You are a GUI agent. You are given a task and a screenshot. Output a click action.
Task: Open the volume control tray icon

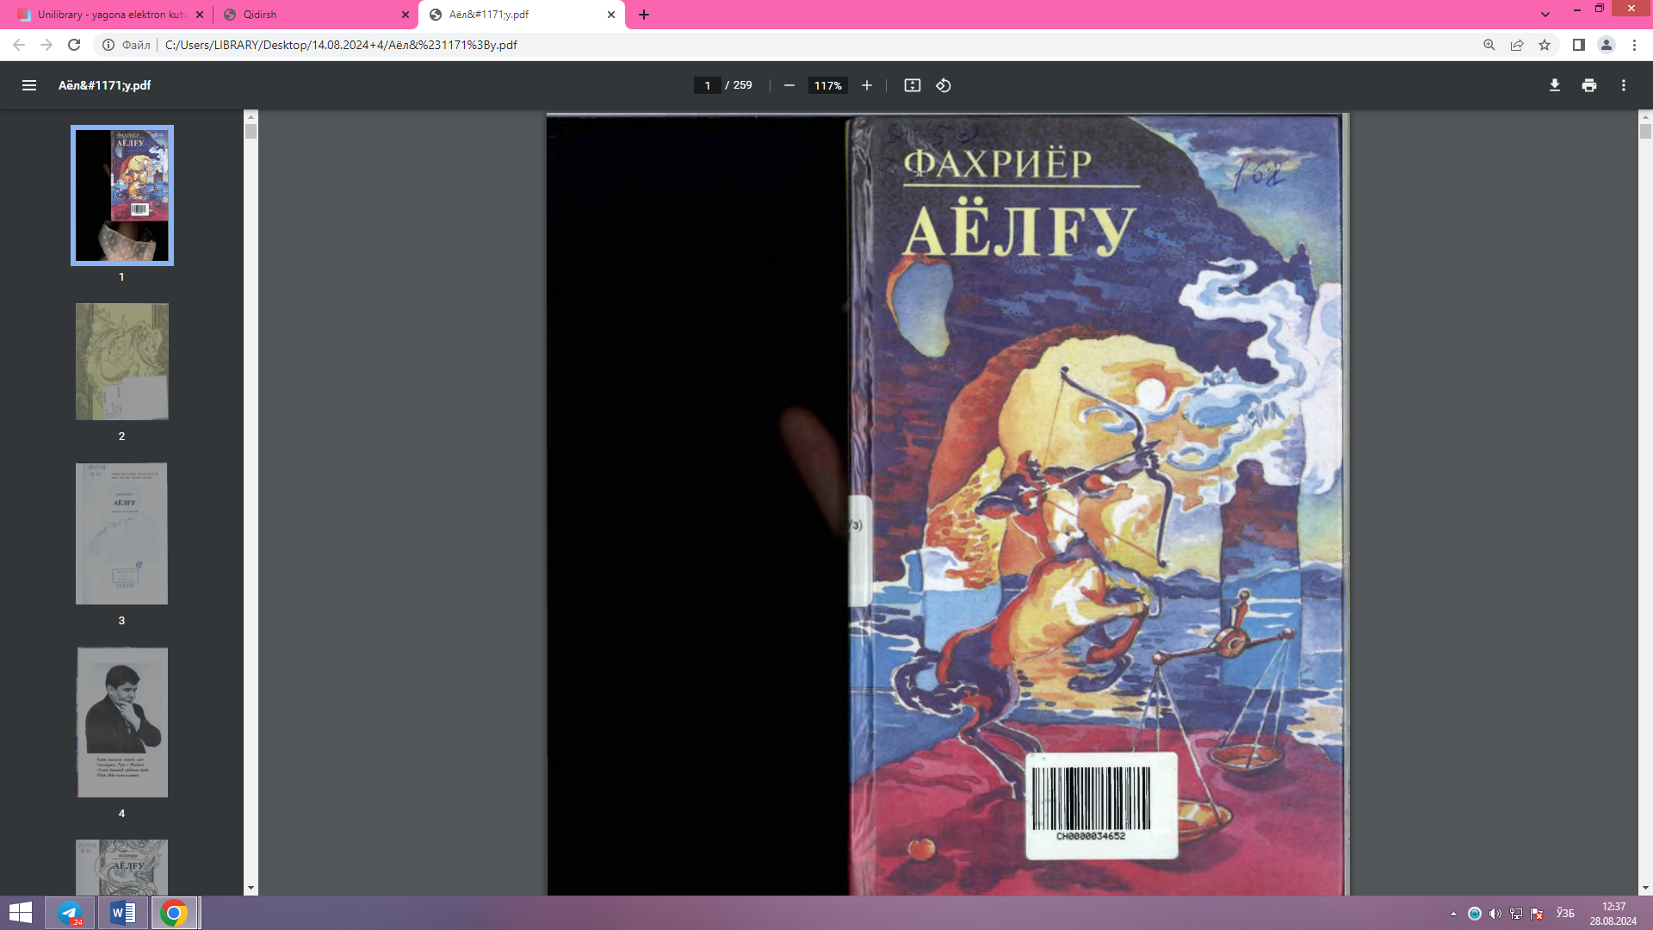tap(1495, 914)
